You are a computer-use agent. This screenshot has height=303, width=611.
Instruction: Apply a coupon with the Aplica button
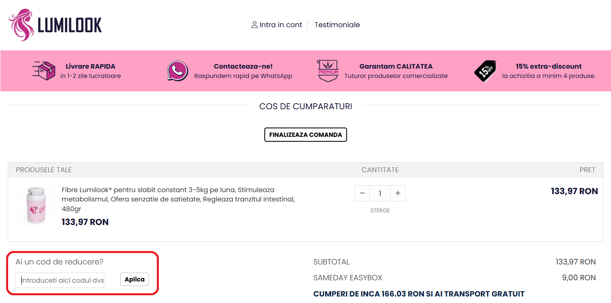point(134,279)
